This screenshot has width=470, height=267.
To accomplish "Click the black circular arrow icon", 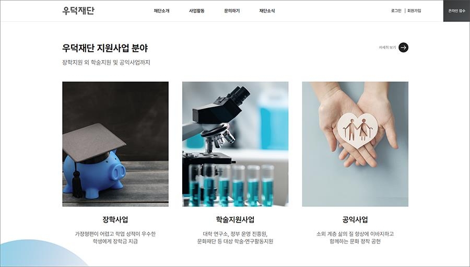I will click(x=403, y=48).
